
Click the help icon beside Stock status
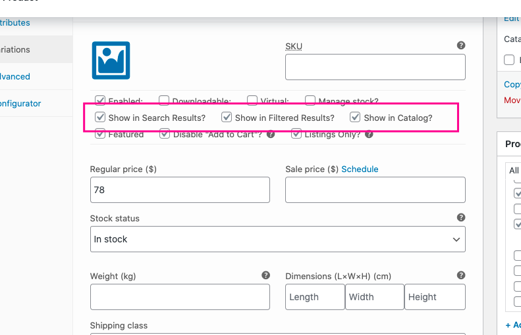(461, 217)
